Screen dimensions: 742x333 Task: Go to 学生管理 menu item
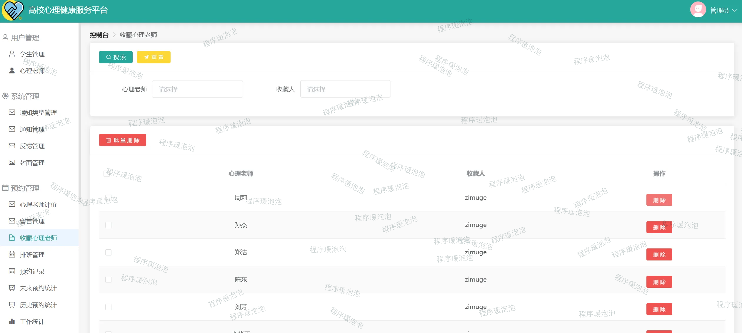coord(32,54)
